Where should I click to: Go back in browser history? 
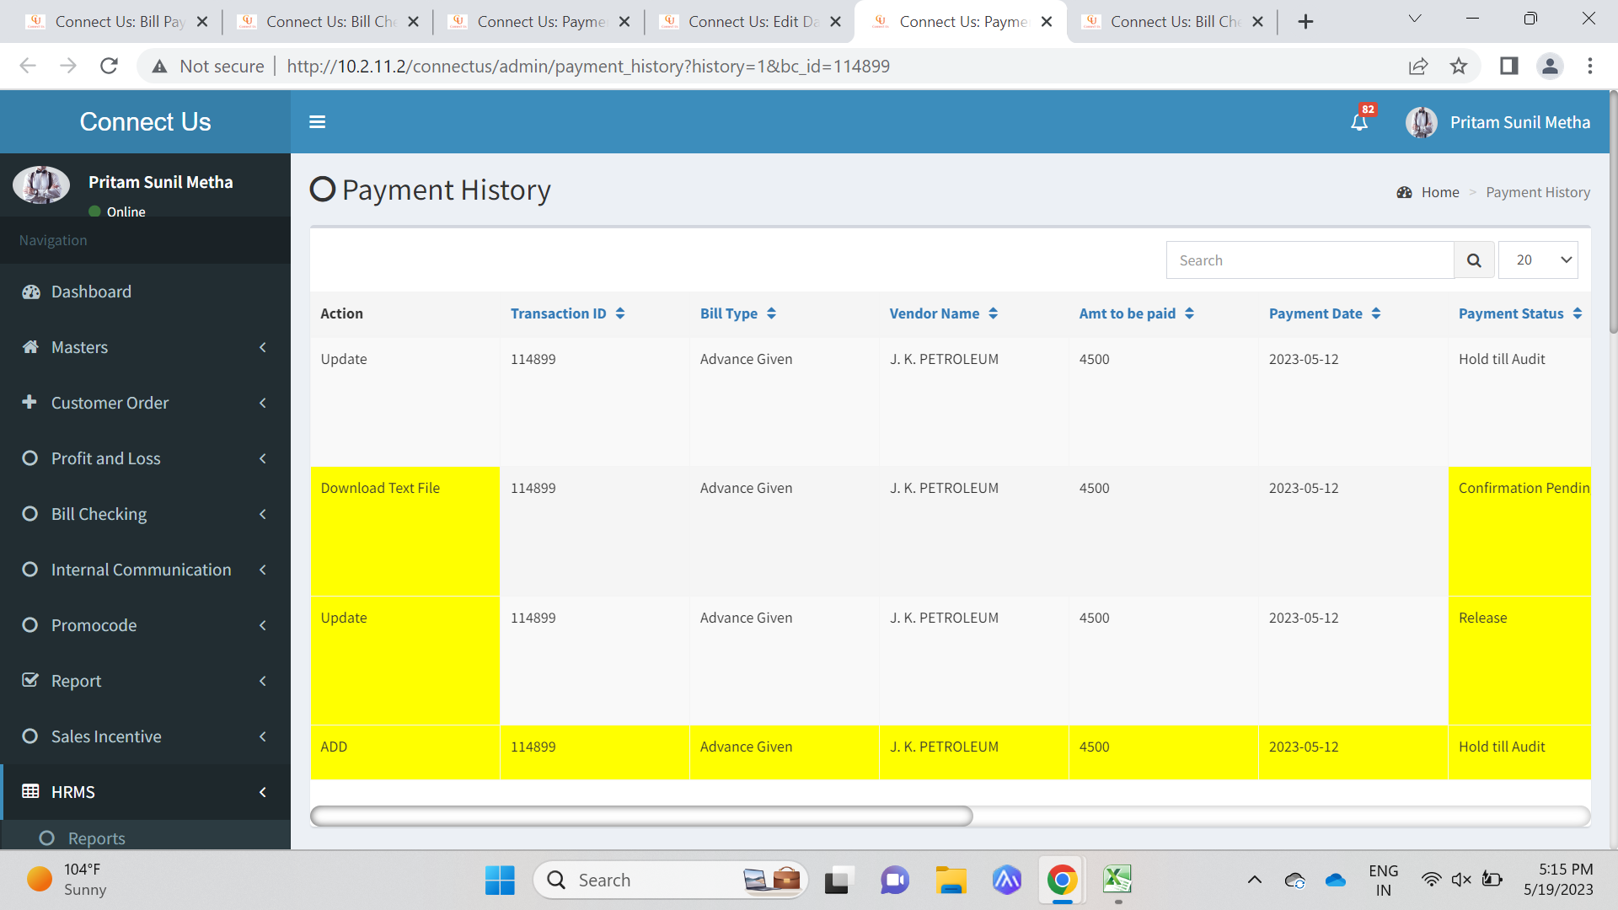click(28, 66)
